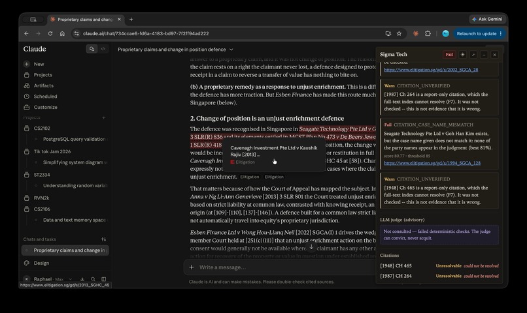Select the [1948] CH 465 citation row

click(439, 266)
